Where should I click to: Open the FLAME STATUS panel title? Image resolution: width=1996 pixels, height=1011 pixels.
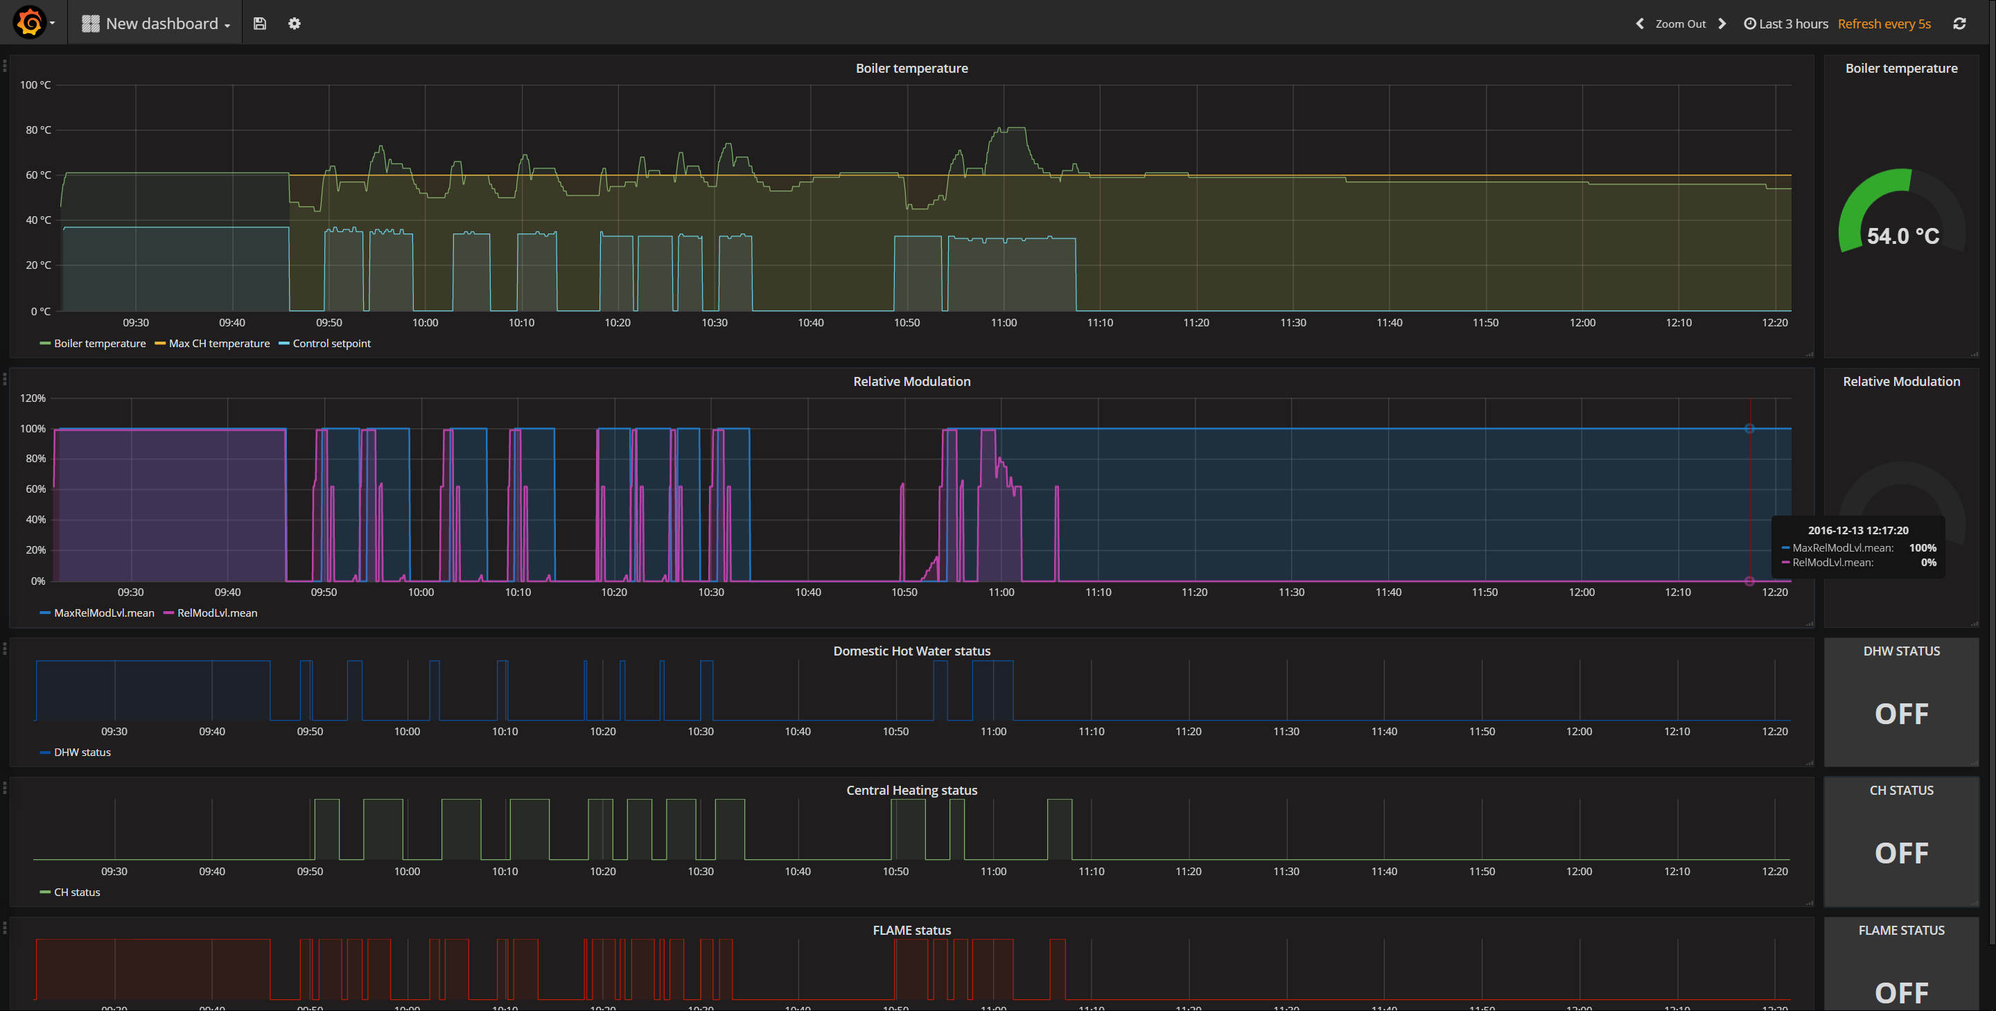pyautogui.click(x=1902, y=930)
